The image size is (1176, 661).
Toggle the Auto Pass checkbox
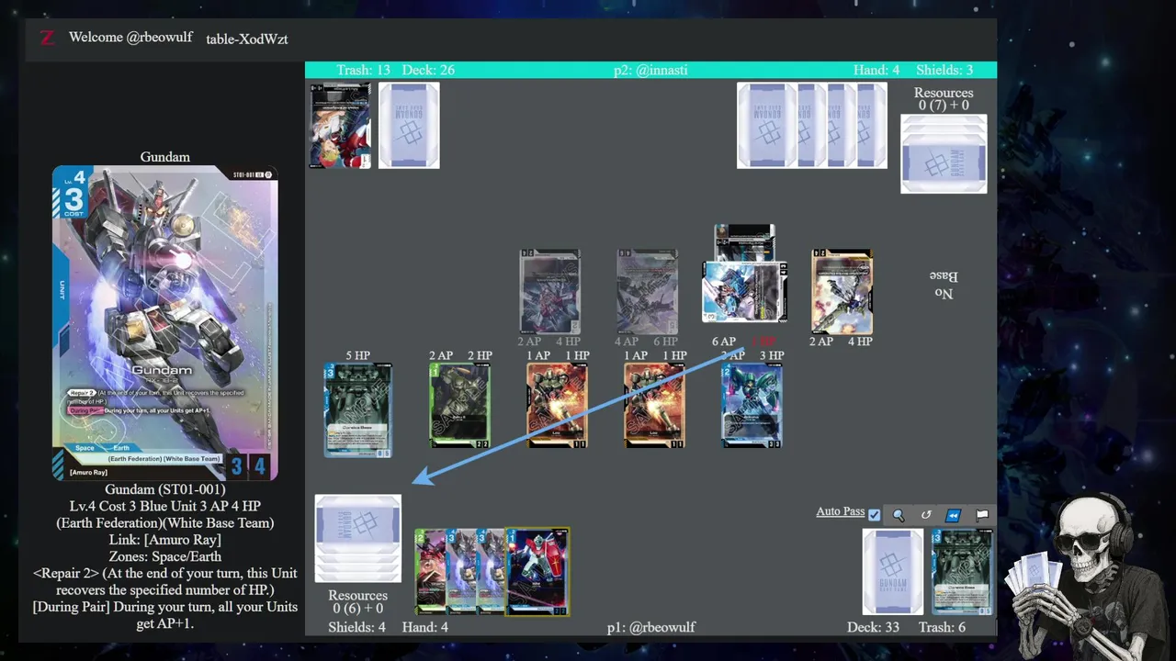click(x=874, y=515)
